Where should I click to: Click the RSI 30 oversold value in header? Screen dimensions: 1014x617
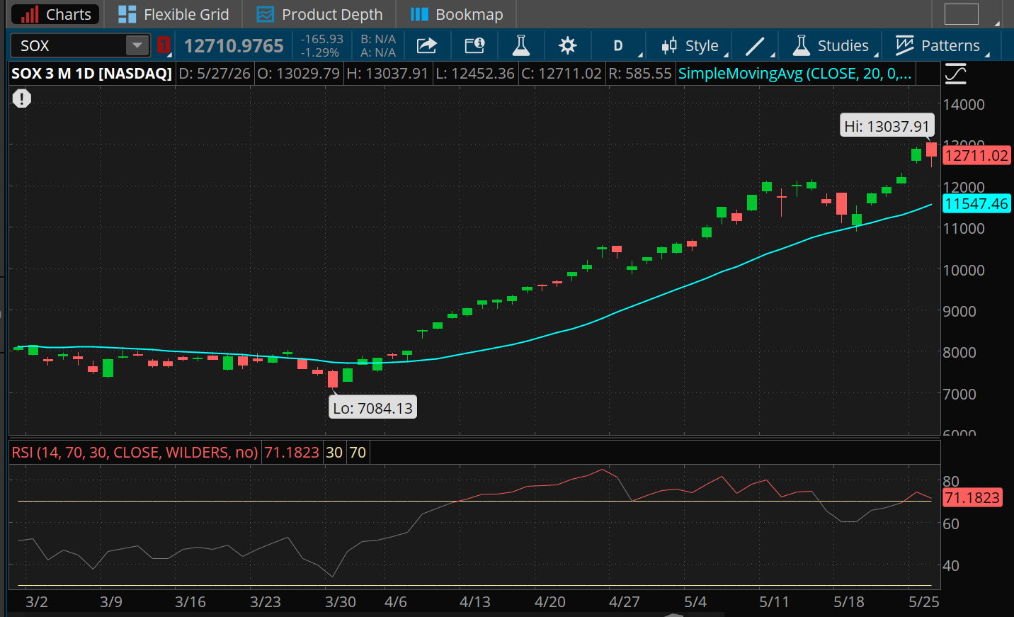click(334, 452)
